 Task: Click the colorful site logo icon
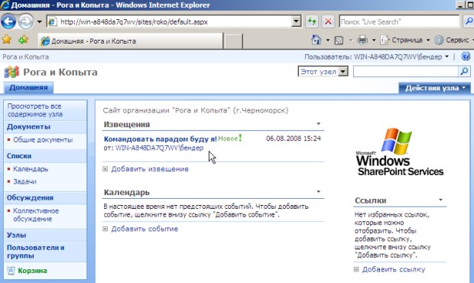11,72
